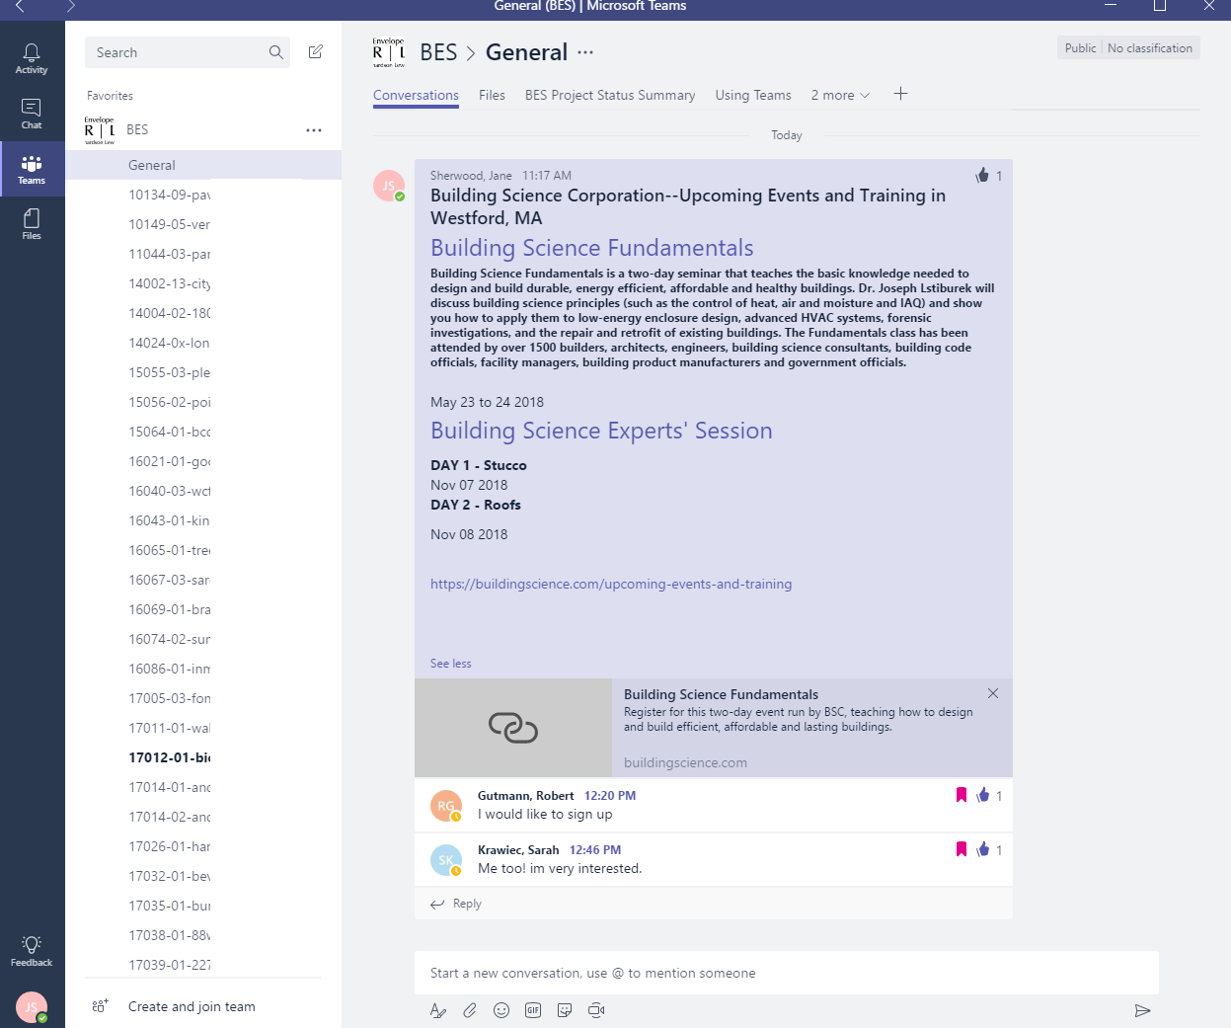Open Jane Sherwood's avatar
Screen dimensions: 1231x1028
tap(389, 185)
